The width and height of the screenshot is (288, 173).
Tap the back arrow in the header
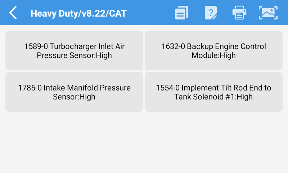13,13
